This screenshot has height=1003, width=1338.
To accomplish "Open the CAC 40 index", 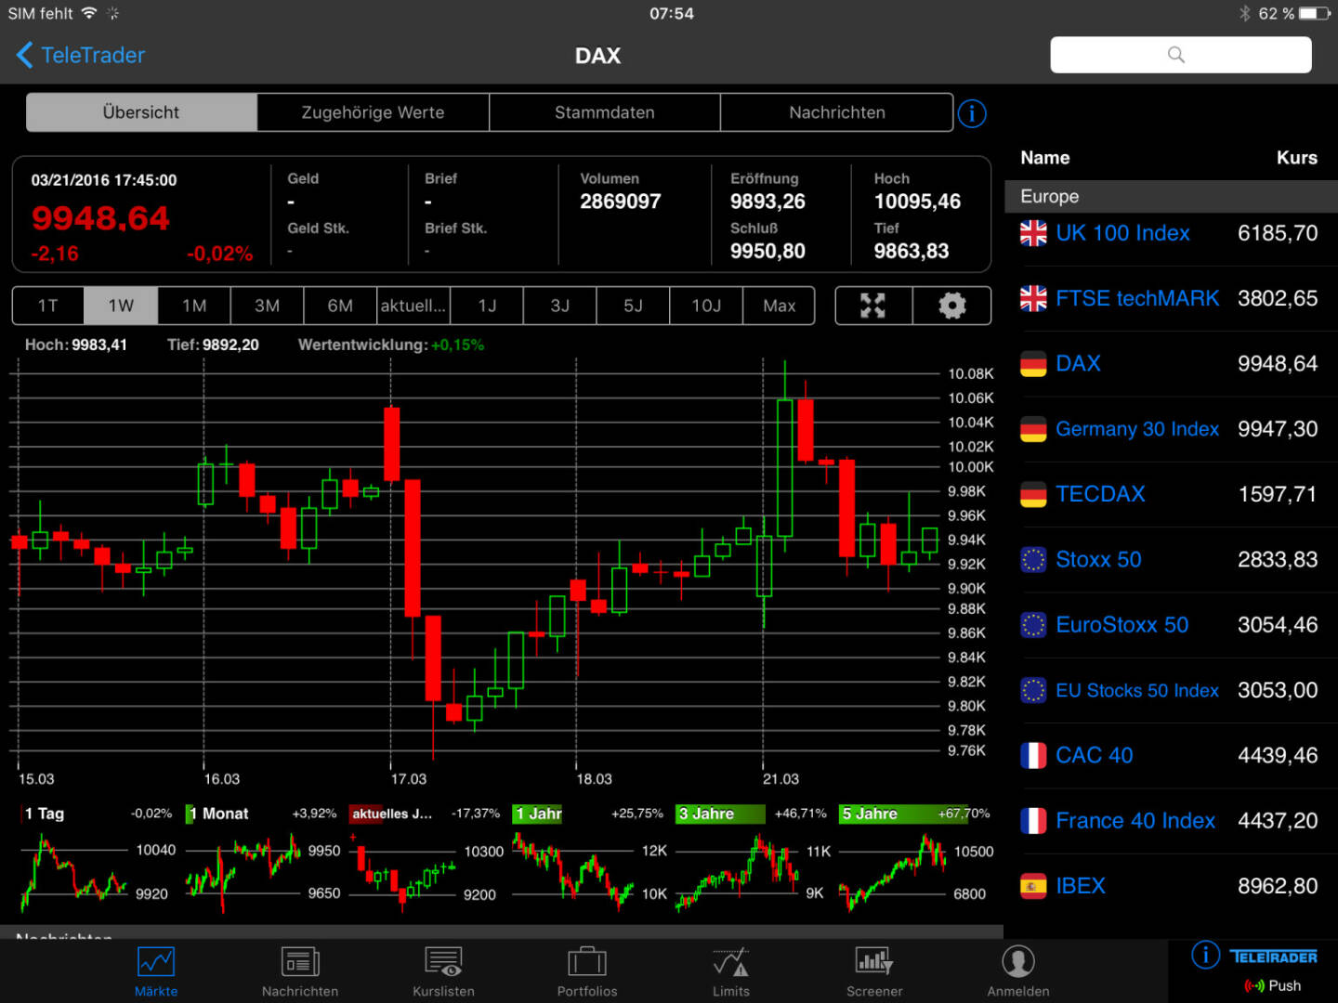I will (x=1094, y=756).
